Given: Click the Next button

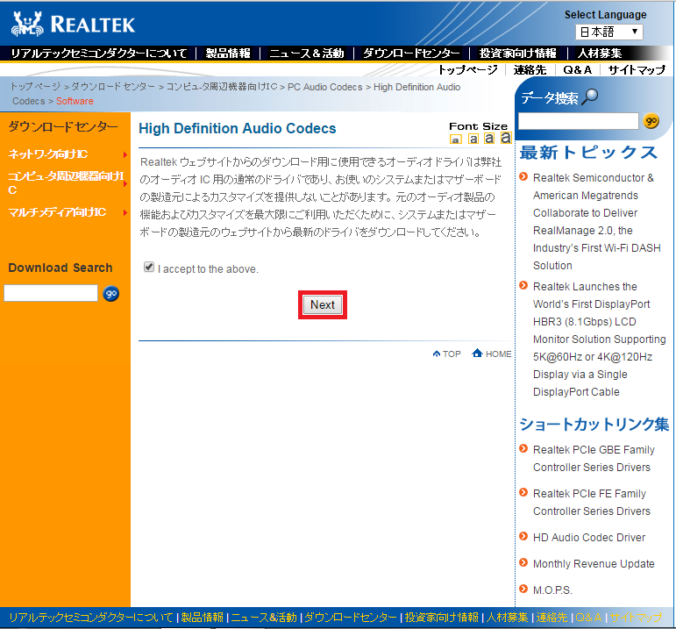Looking at the screenshot, I should pyautogui.click(x=323, y=304).
